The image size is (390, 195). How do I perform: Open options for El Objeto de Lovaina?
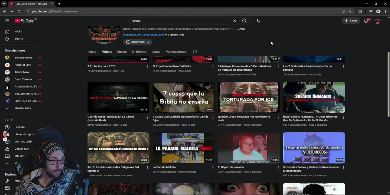(278, 168)
